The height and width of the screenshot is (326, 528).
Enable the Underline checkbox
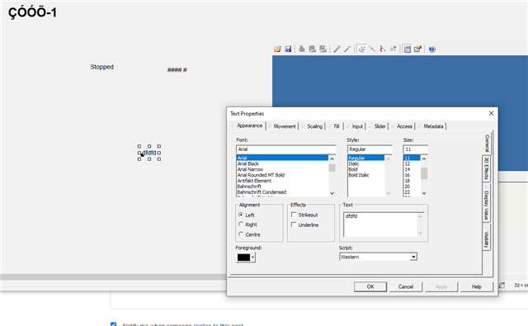click(x=294, y=224)
